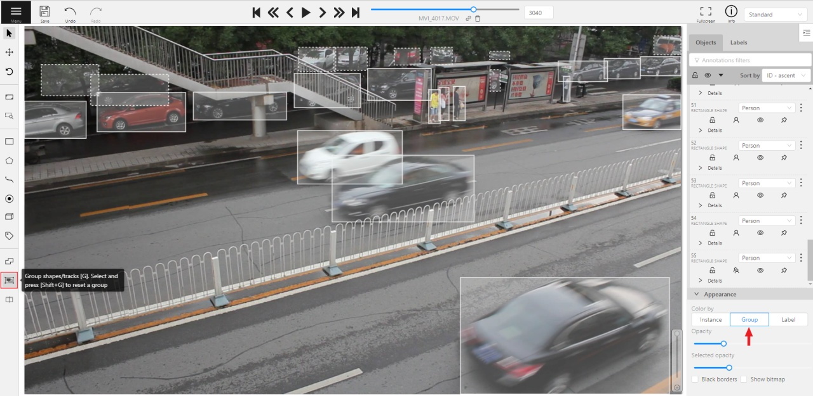Click the Opacity slider handle
Screen dimensions: 813x396
[723, 343]
